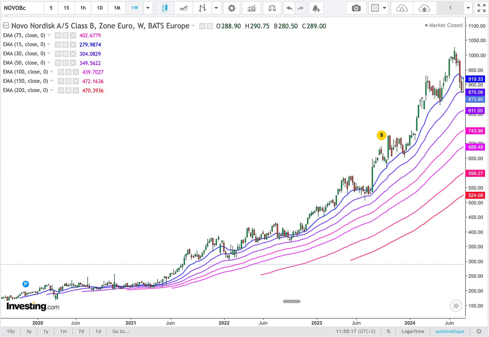
Task: Enable the Logaritme scale option
Action: pos(413,331)
